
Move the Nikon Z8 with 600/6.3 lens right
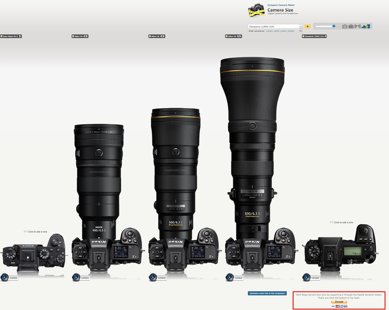[164, 36]
